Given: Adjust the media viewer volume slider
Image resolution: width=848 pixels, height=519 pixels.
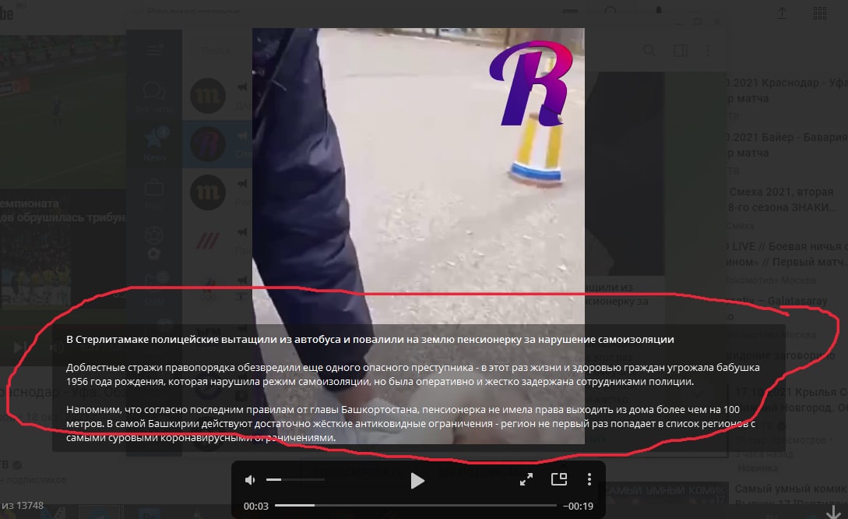Looking at the screenshot, I should (295, 479).
